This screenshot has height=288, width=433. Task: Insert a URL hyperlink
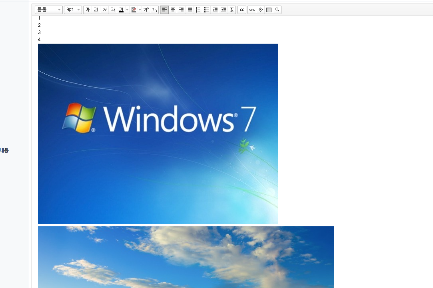point(252,10)
